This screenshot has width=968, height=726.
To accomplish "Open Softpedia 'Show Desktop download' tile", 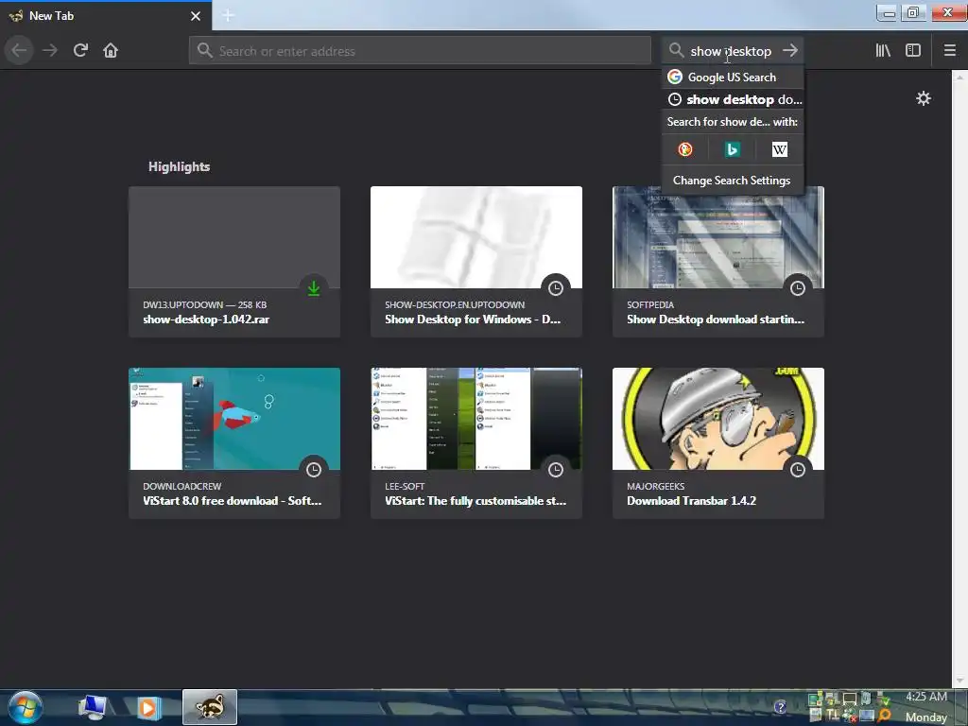I will (x=718, y=262).
